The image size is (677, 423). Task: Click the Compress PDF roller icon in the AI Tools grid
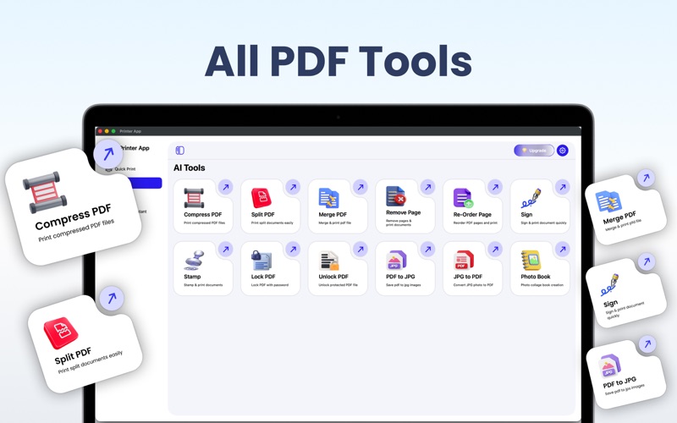tap(194, 198)
